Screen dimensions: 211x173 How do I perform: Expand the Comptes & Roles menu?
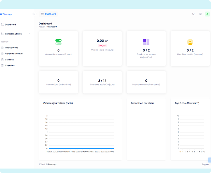(13, 34)
